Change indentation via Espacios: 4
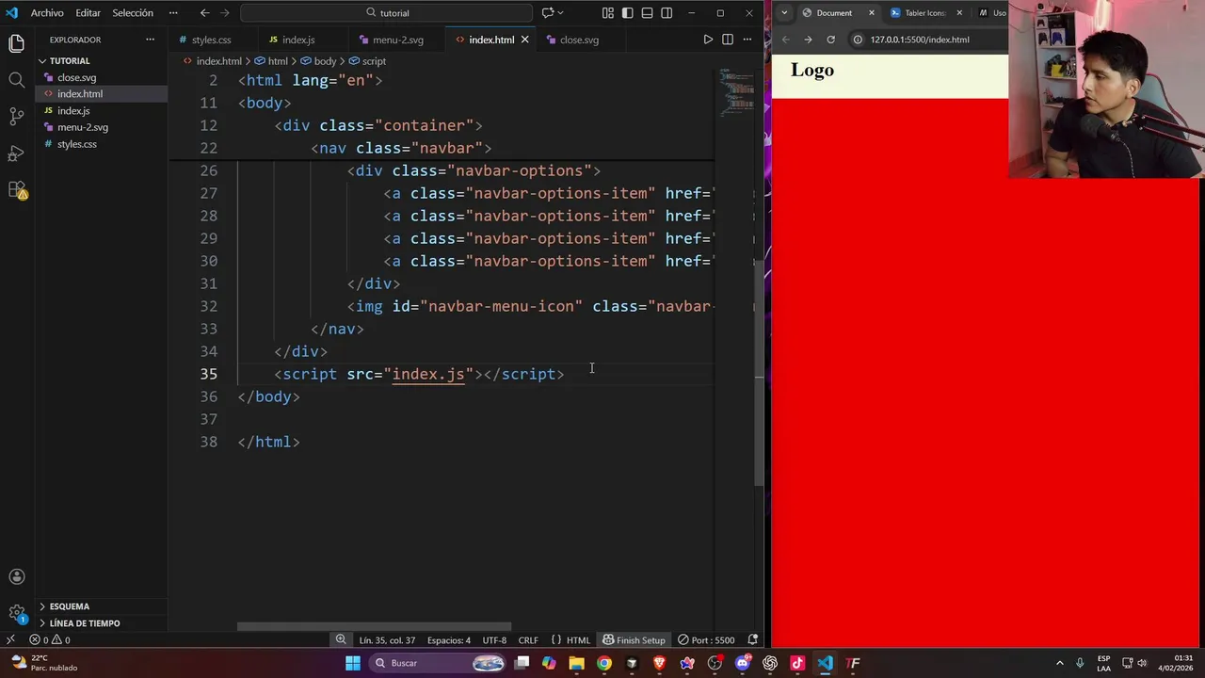The height and width of the screenshot is (678, 1205). pyautogui.click(x=449, y=640)
